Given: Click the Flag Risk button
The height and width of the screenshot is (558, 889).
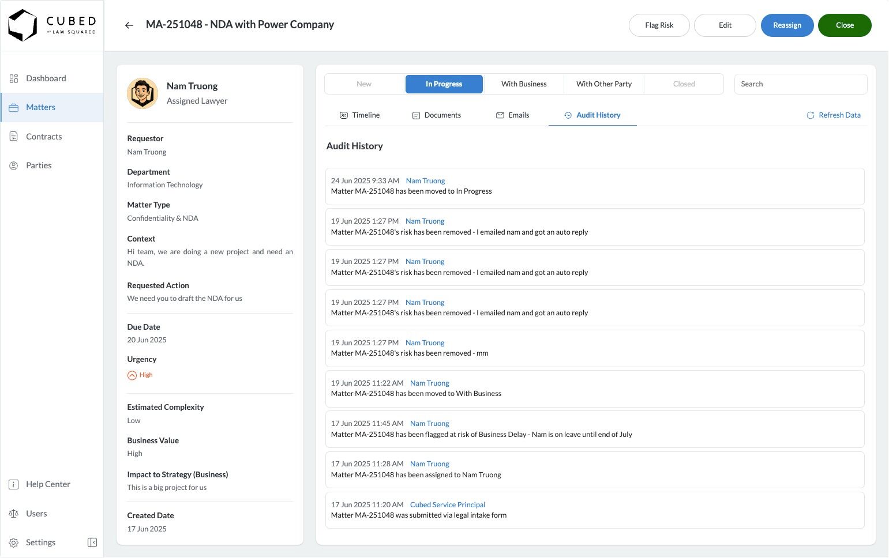Looking at the screenshot, I should point(659,25).
